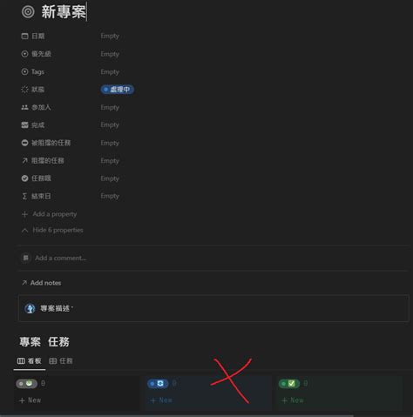The image size is (413, 417).
Task: Click the Add notes link
Action: (41, 283)
